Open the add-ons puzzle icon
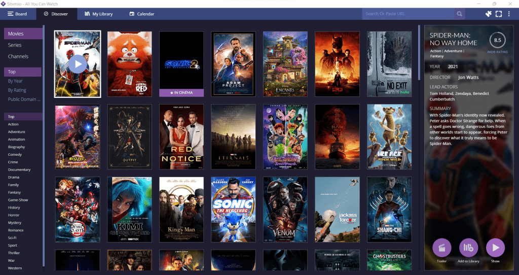519x275 pixels. coord(488,14)
